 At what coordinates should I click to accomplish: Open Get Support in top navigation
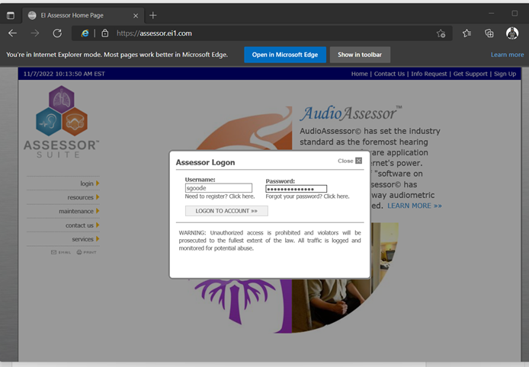470,74
